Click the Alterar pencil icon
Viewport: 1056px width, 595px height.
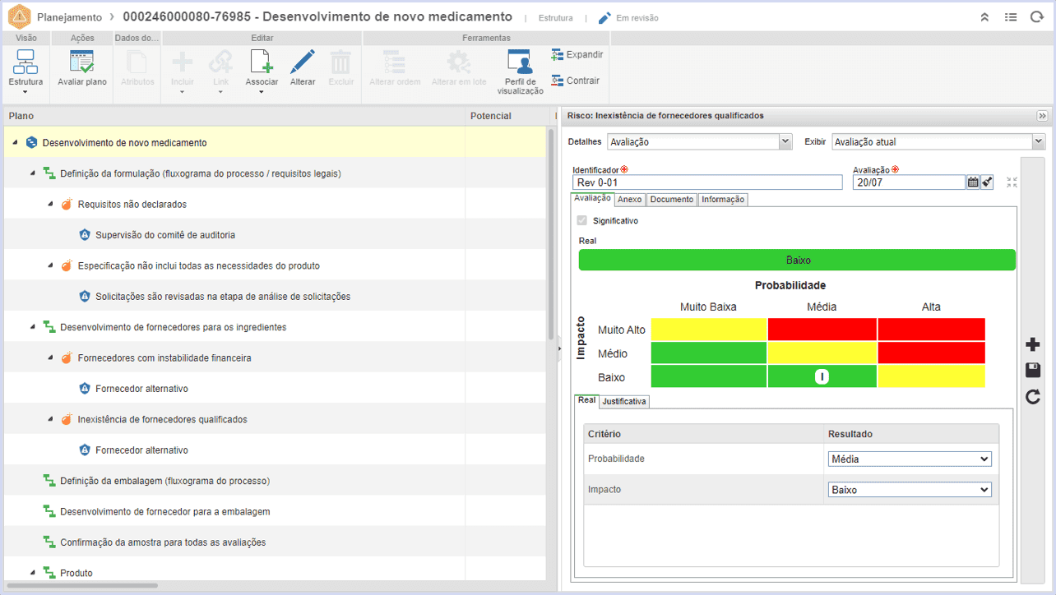303,62
